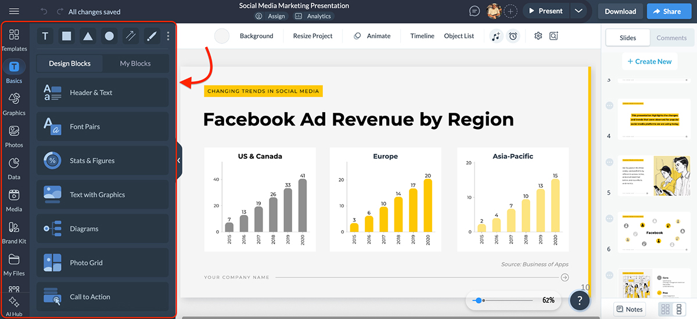Screen dimensions: 697x319
Task: Click the redo arrow
Action: (60, 12)
